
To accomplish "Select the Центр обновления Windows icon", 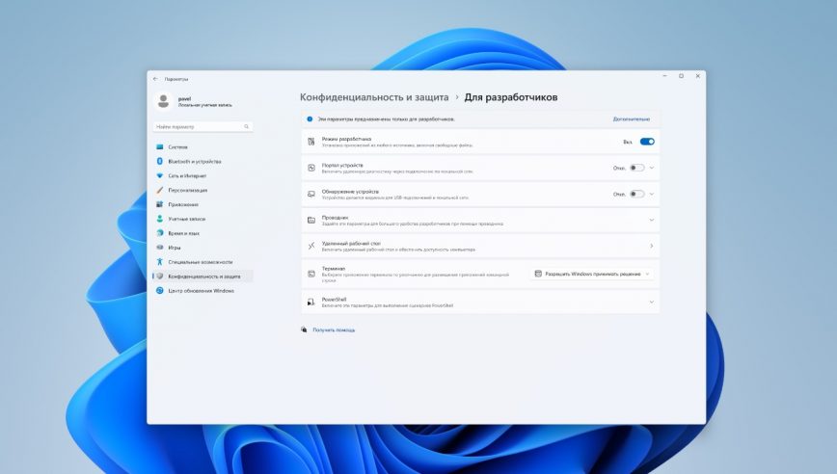I will tap(160, 291).
